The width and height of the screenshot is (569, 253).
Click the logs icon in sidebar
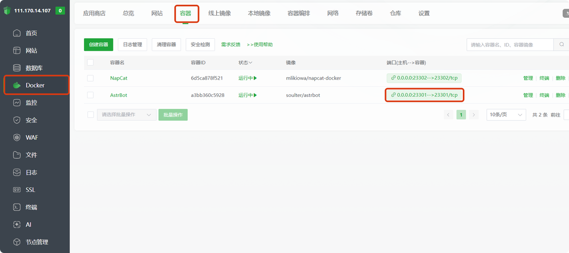(17, 172)
